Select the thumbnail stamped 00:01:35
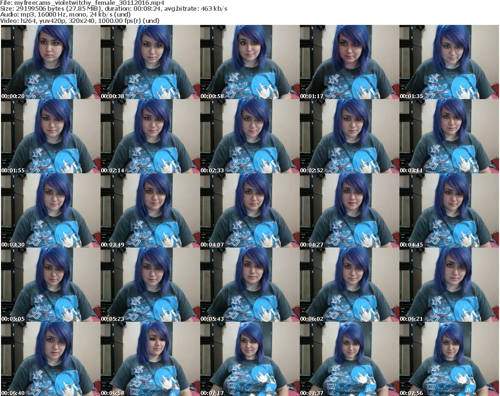Viewport: 500px width, 396px height. click(449, 62)
